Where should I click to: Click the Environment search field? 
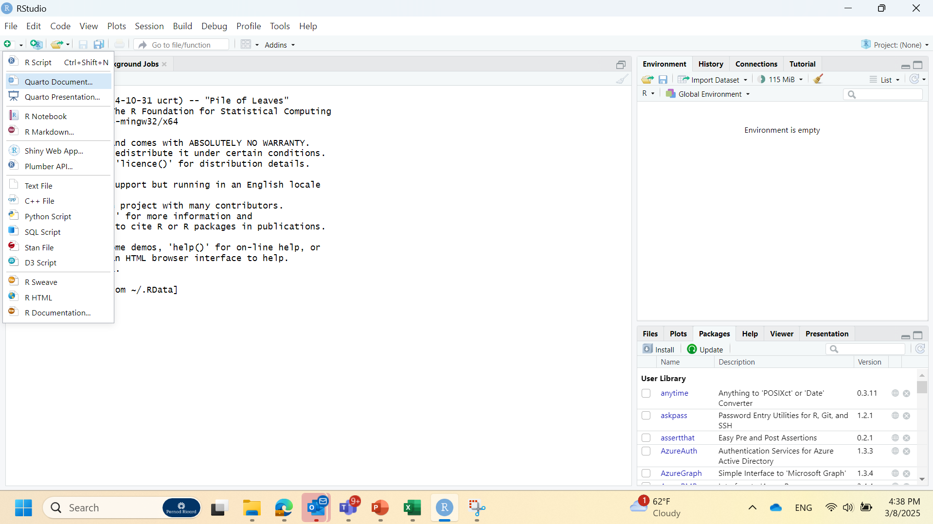pyautogui.click(x=882, y=94)
